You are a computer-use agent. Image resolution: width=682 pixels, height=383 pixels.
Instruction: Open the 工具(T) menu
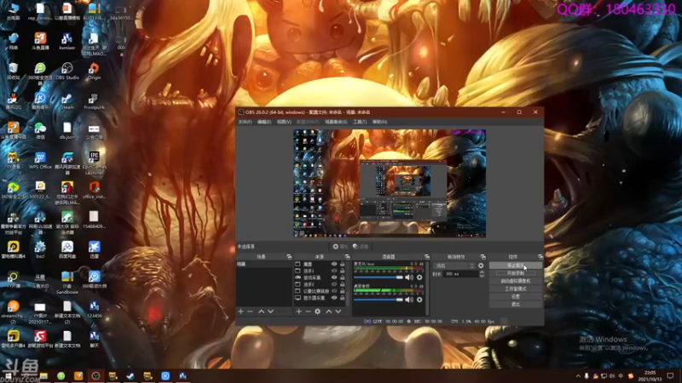click(360, 122)
